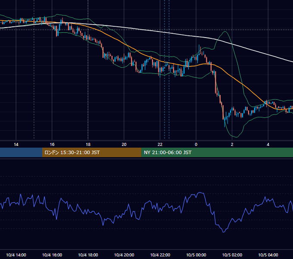Click the 16 hour axis label
The image size is (293, 259).
tap(52, 145)
